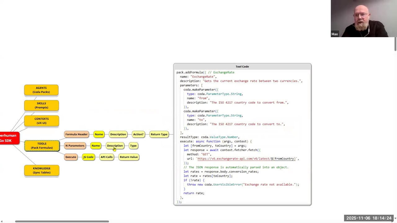Image resolution: width=397 pixels, height=223 pixels.
Task: Click the await context.fetcher.fetch line
Action: tap(222, 150)
